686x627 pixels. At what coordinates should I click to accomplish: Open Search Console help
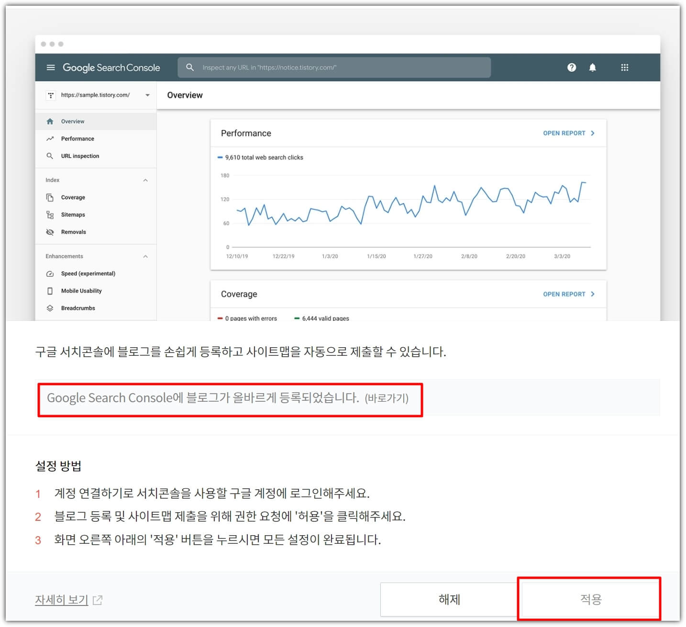[572, 67]
